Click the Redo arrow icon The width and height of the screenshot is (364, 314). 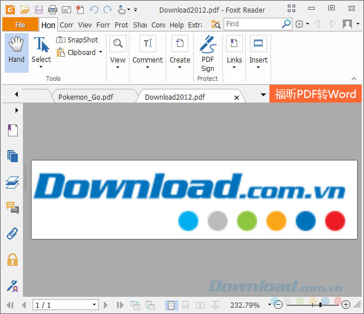point(108,10)
